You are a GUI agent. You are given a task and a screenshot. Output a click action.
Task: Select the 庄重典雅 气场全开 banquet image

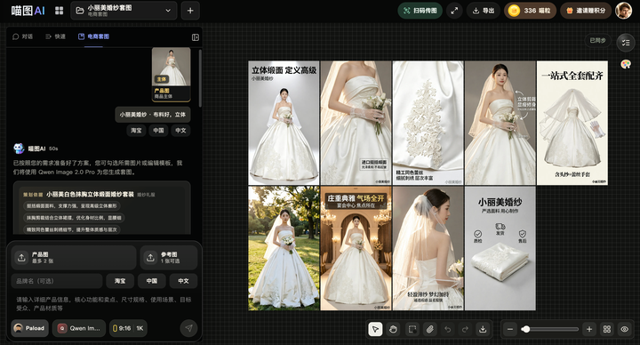tap(356, 248)
